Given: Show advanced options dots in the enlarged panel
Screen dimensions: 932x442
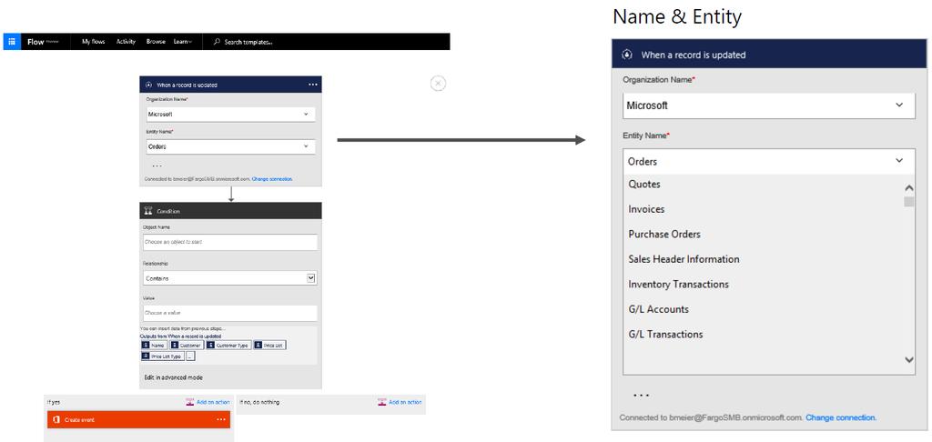Looking at the screenshot, I should point(642,395).
